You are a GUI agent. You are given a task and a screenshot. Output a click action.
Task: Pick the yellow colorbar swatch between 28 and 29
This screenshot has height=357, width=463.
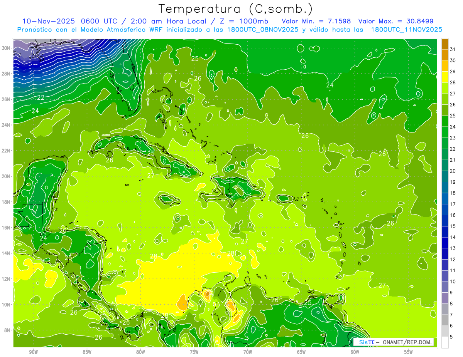tap(445, 77)
